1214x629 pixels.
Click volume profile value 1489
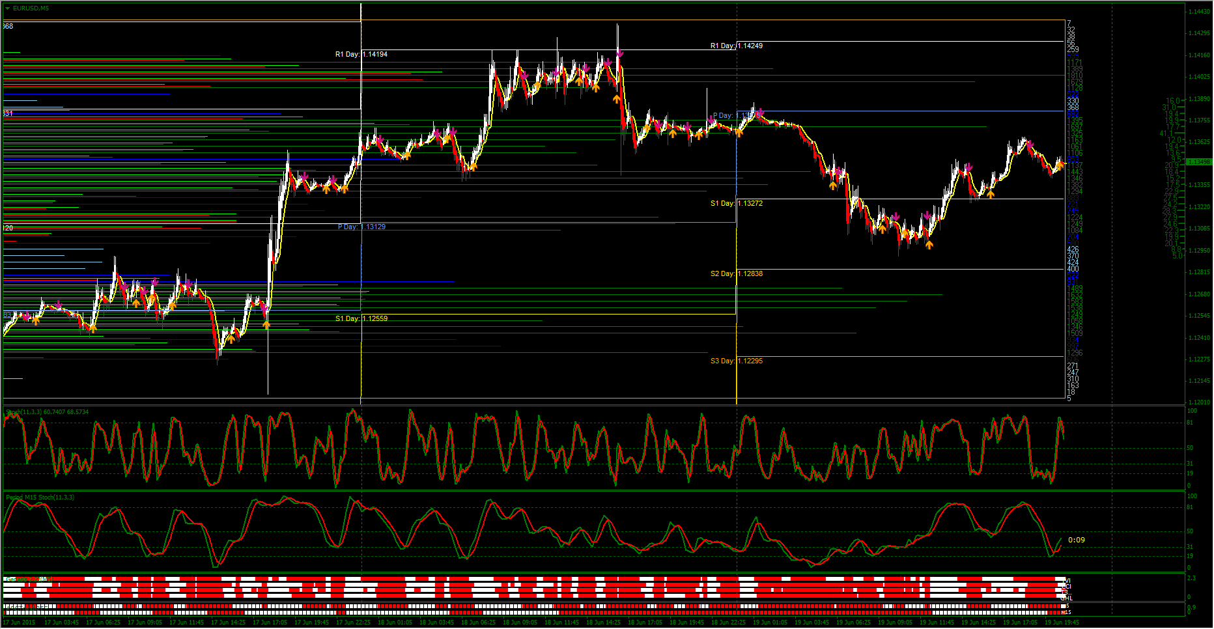[x=1075, y=288]
